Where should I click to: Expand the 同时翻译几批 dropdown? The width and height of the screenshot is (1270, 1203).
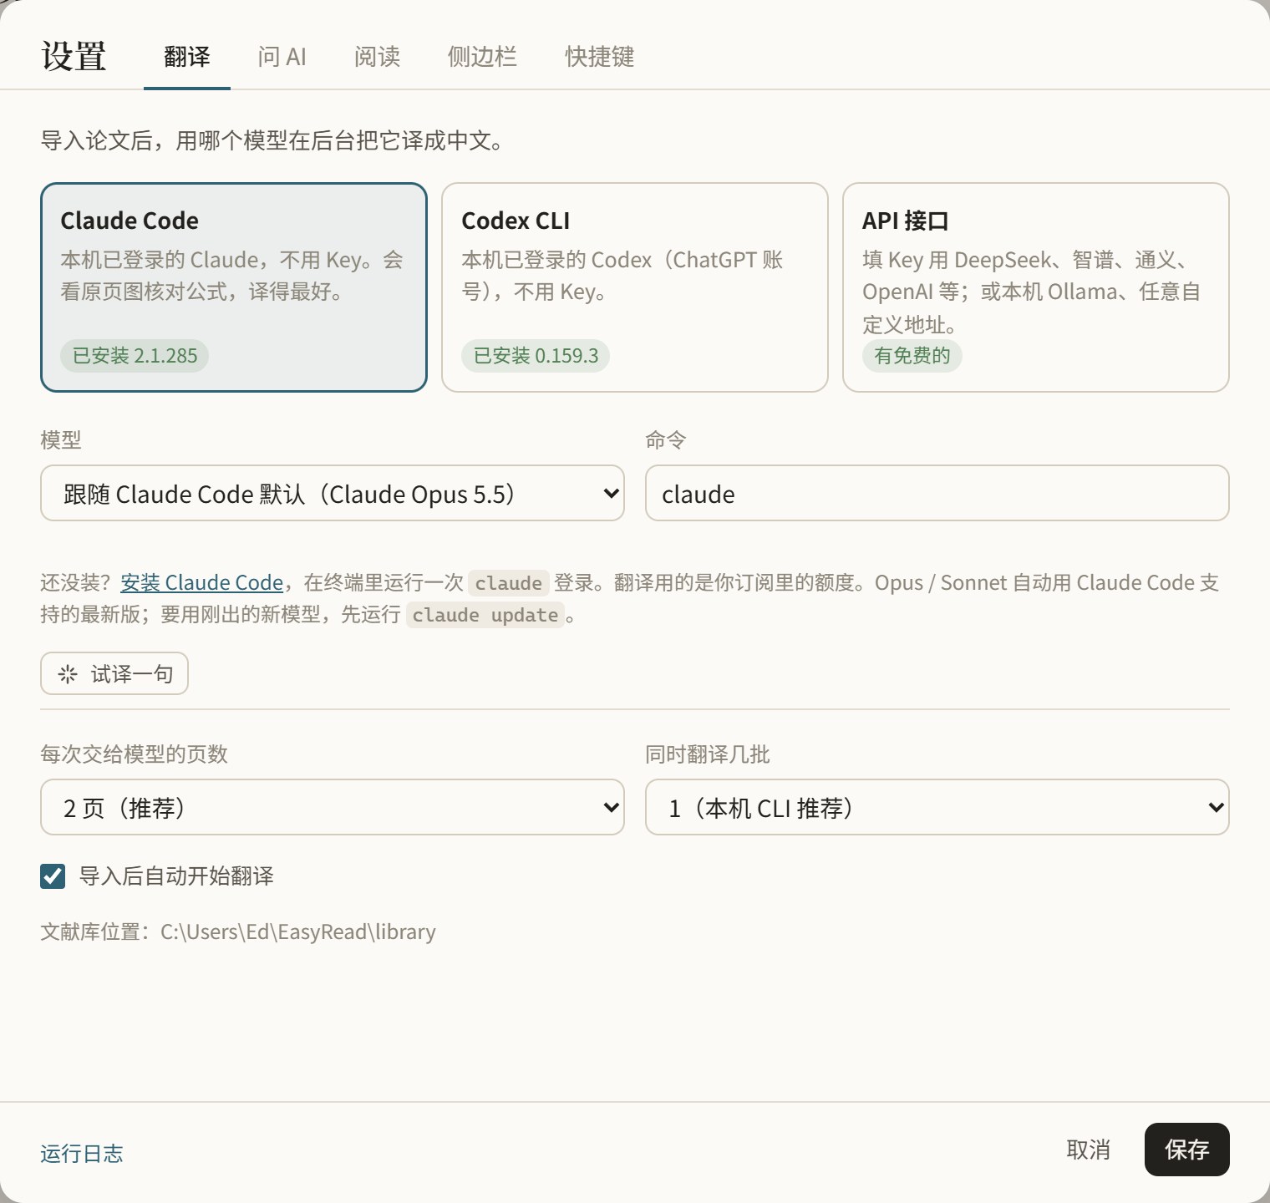click(x=937, y=807)
